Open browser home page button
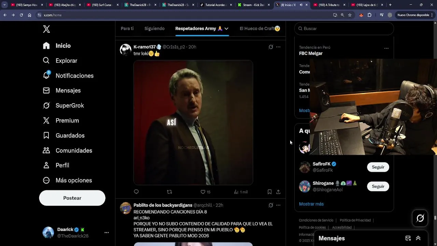Screen dimensions: 437x246 pos(29,15)
